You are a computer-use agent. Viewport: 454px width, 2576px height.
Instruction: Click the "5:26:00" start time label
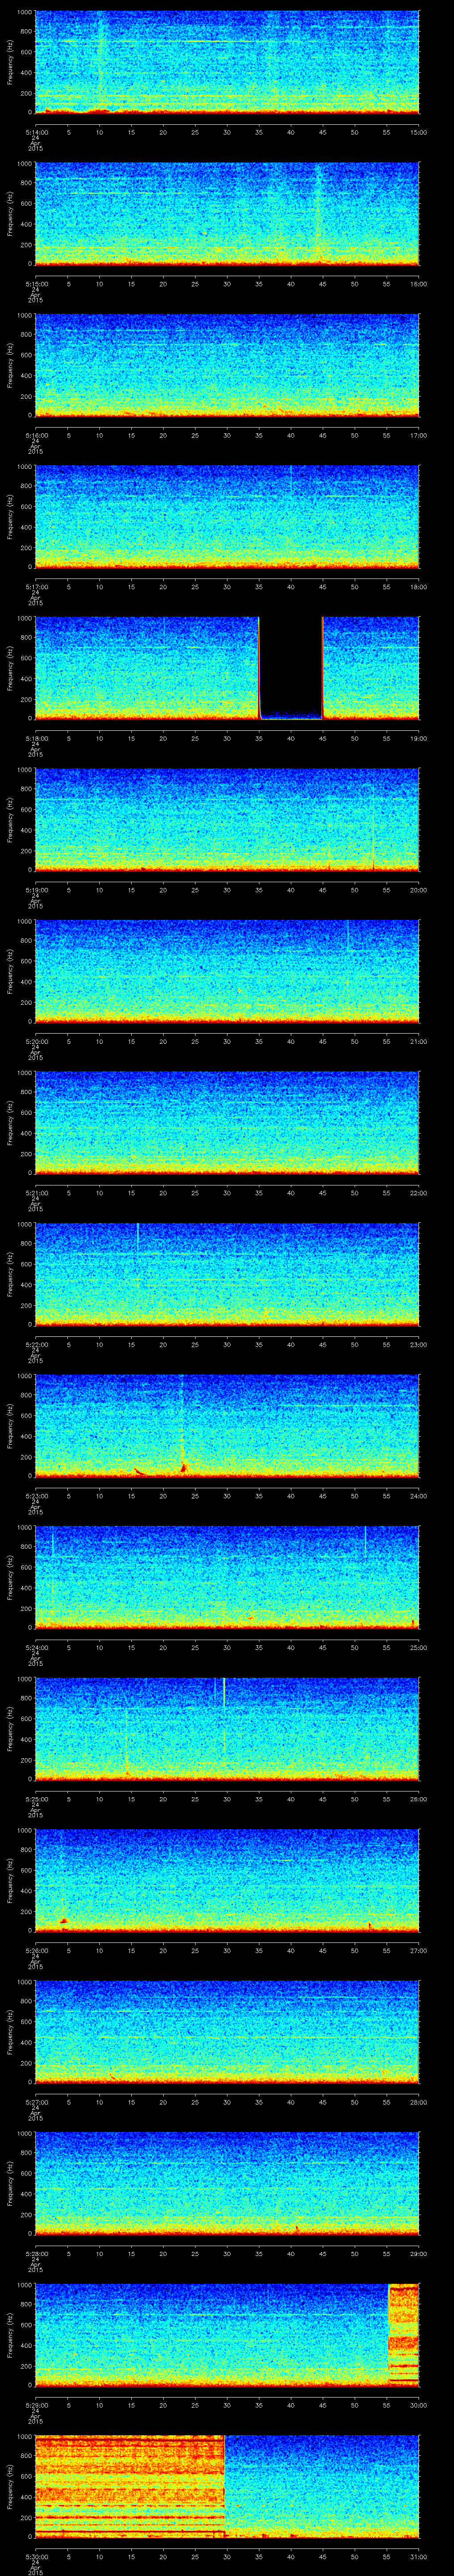36,1950
